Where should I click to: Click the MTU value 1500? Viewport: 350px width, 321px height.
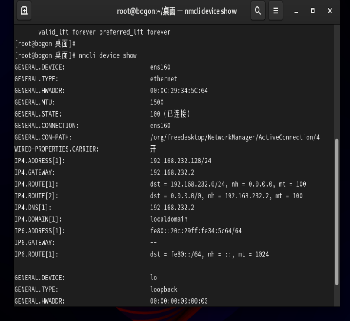[x=157, y=102]
